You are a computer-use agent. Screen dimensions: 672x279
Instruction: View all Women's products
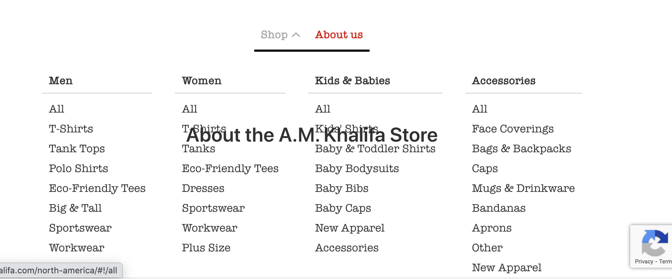[189, 109]
